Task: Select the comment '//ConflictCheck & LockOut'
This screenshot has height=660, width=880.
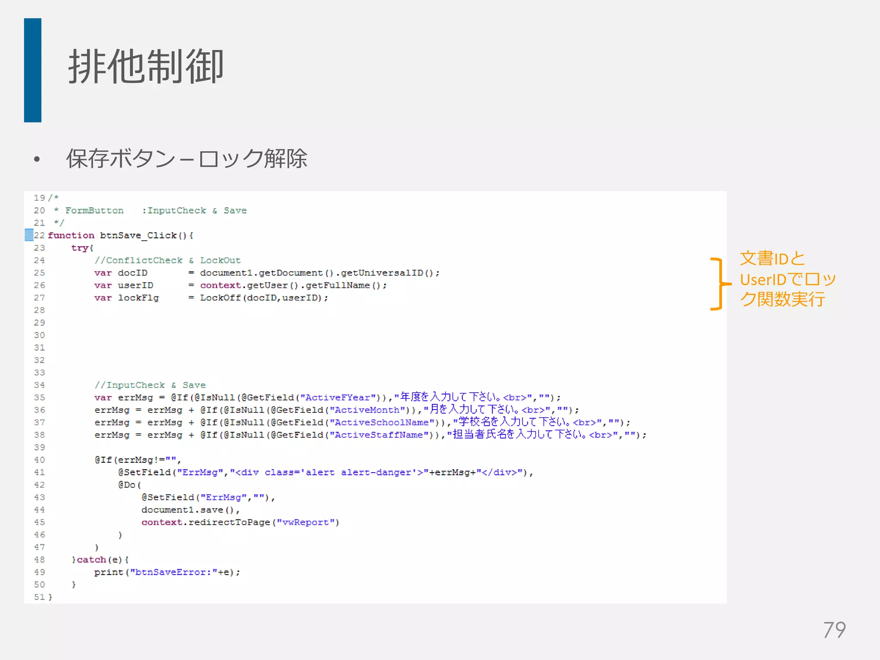Action: [x=168, y=260]
